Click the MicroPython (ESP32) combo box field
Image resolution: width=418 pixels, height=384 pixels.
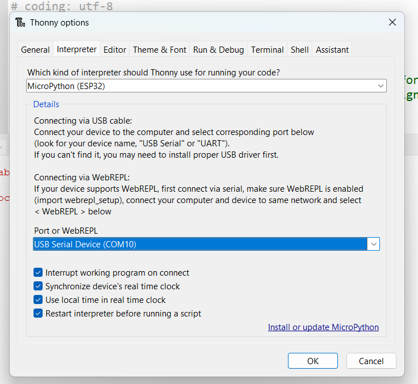(x=199, y=86)
